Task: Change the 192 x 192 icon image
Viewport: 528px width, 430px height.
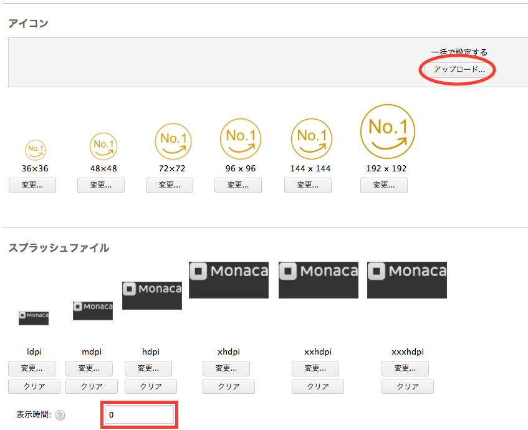Action: click(384, 185)
